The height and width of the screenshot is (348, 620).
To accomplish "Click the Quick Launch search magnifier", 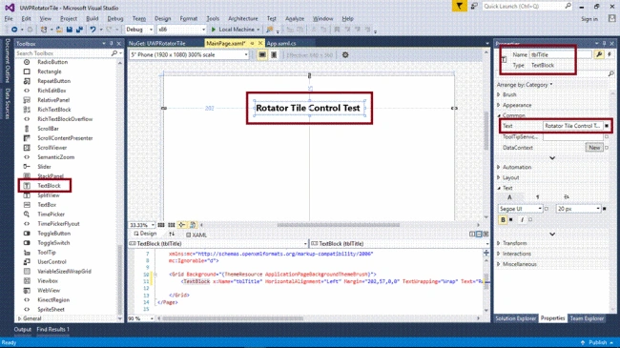I will (x=568, y=6).
